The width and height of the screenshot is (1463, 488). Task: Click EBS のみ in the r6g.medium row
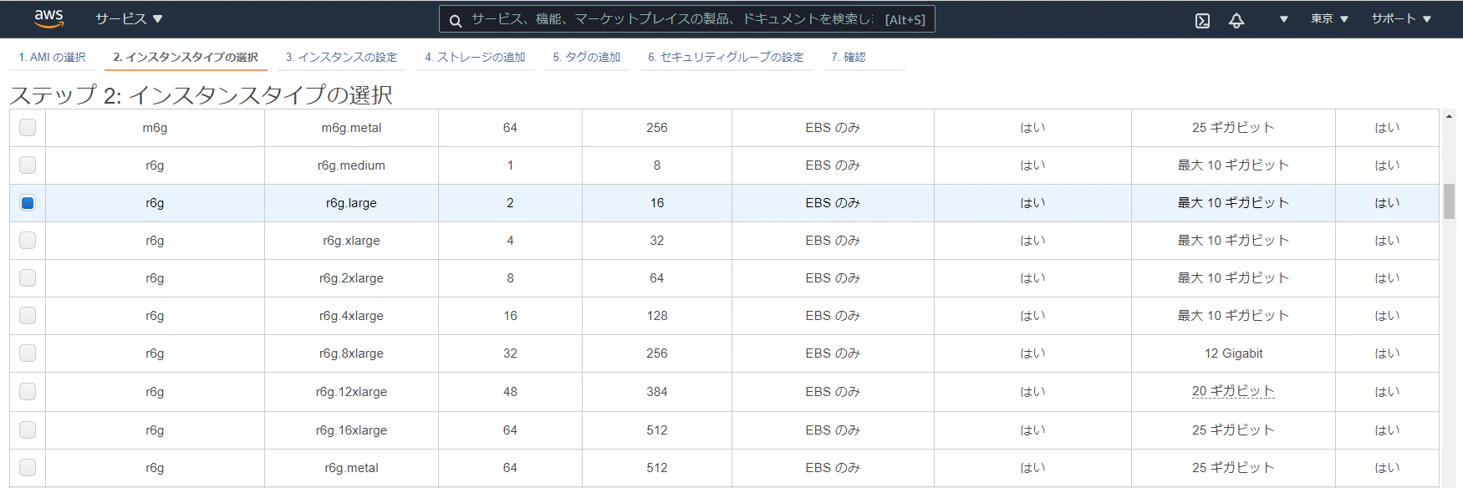click(833, 165)
